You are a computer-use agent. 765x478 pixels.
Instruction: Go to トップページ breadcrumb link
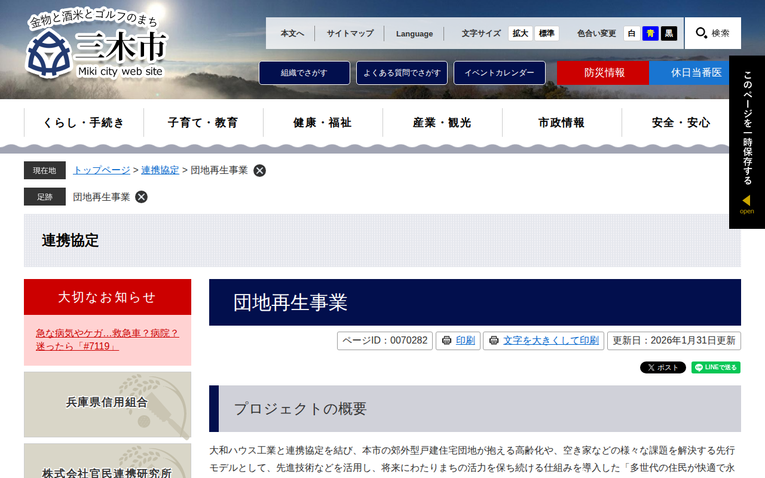click(x=102, y=170)
